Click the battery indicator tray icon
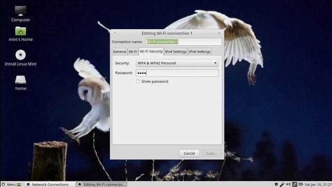 coord(301,184)
